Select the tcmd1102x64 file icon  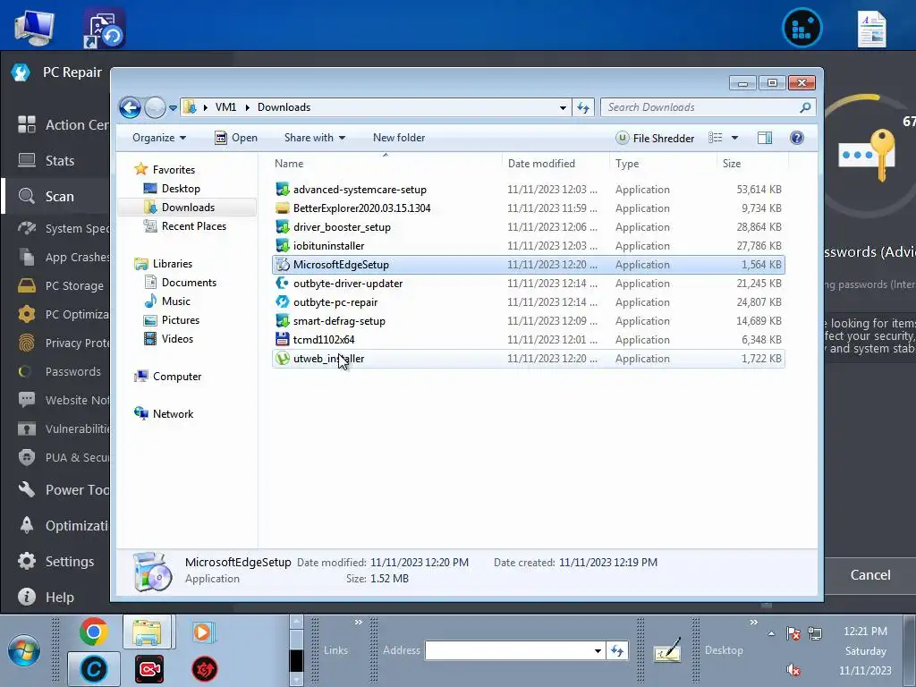282,339
